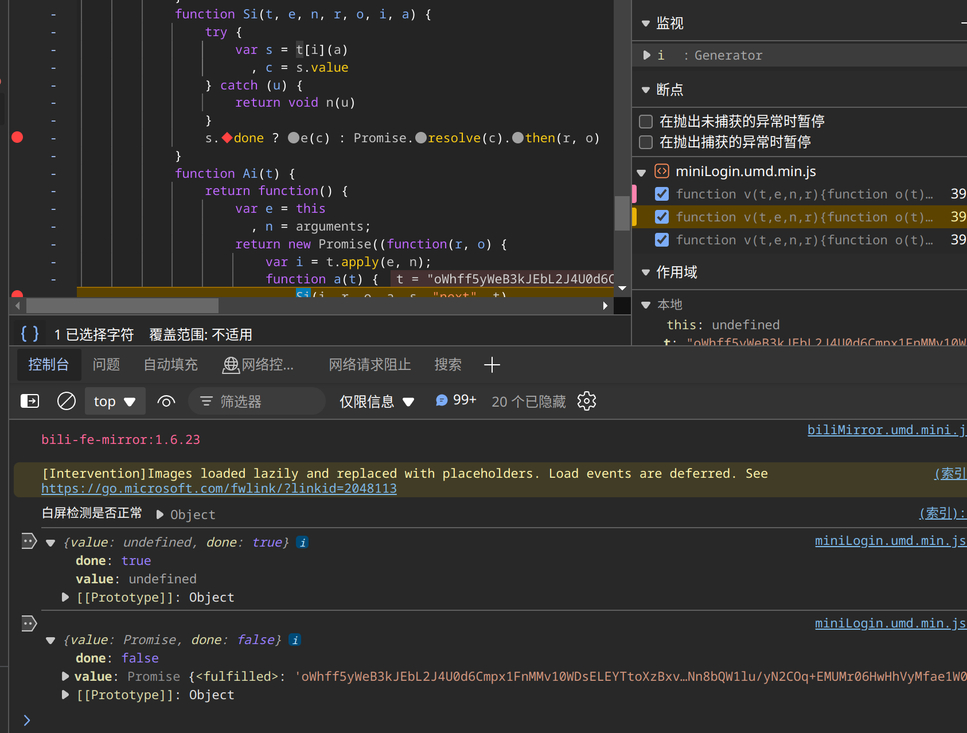The height and width of the screenshot is (733, 967).
Task: Enable pause on uncaught exceptions 在抛出未捕获的异常时暂停
Action: [x=646, y=121]
